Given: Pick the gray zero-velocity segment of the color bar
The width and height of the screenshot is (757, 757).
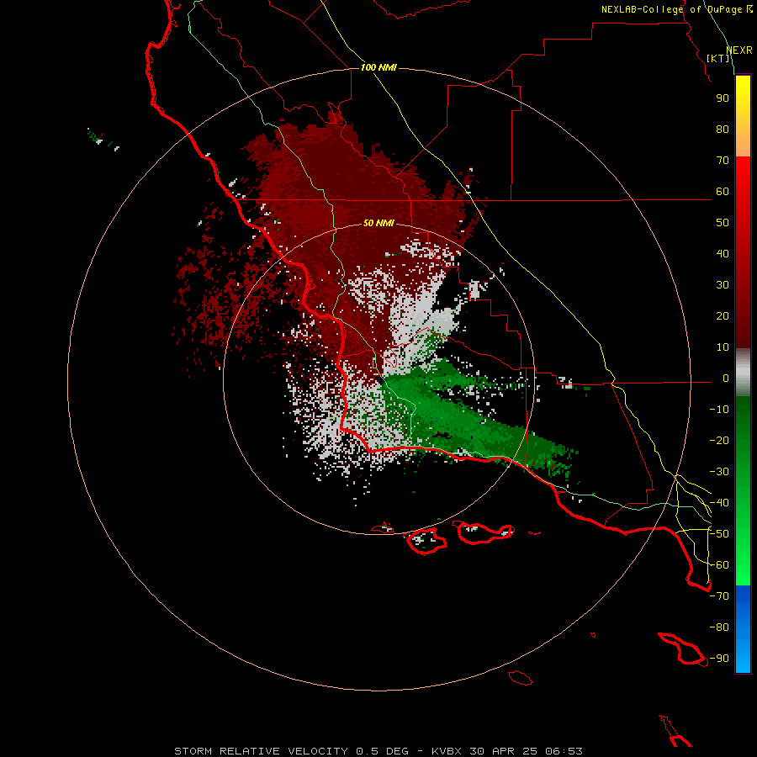Looking at the screenshot, I should click(743, 373).
